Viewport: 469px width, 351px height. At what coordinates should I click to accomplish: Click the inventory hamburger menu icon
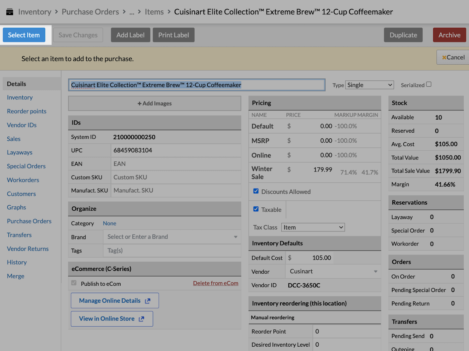(x=9, y=11)
